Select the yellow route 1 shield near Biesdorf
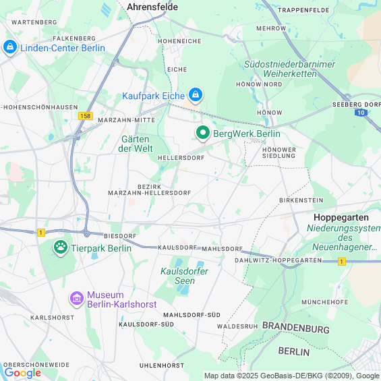Image resolution: width=381 pixels, height=381 pixels. pyautogui.click(x=41, y=233)
